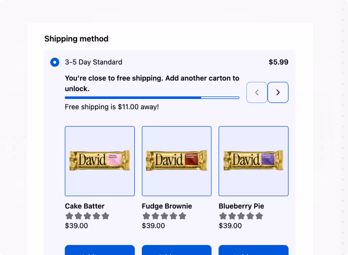
Task: Click the Cake Batter $39.00 price
Action: (x=76, y=226)
